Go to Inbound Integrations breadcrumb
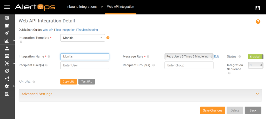 click(x=81, y=7)
